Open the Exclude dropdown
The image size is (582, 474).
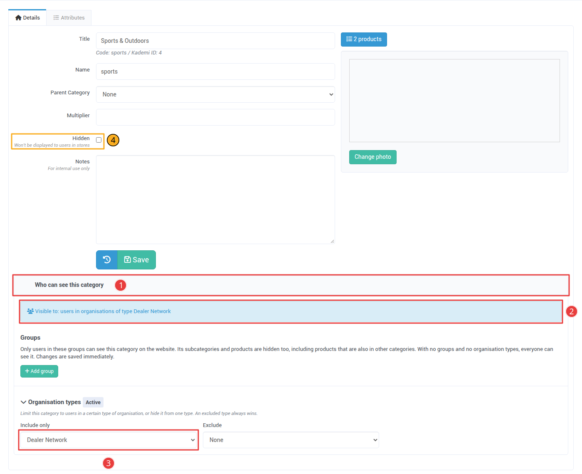(291, 440)
